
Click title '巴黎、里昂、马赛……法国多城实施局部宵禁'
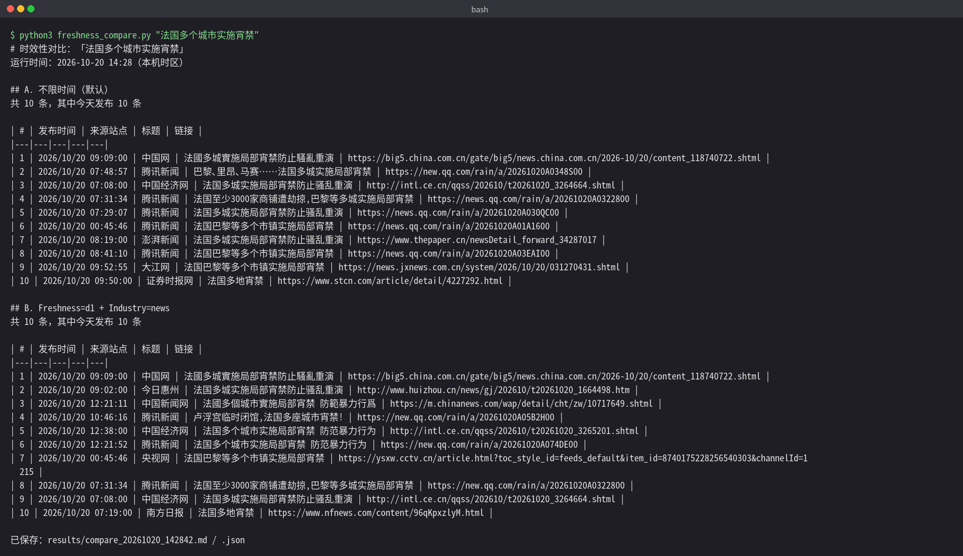tap(282, 172)
